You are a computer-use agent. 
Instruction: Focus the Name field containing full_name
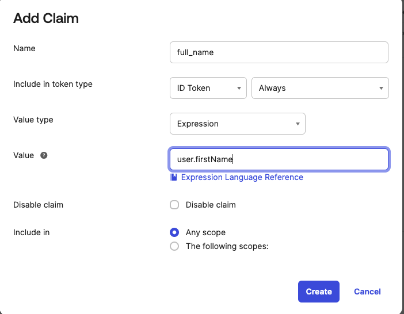(x=279, y=52)
